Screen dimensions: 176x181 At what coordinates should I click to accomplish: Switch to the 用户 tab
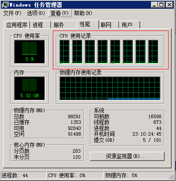tap(129, 25)
